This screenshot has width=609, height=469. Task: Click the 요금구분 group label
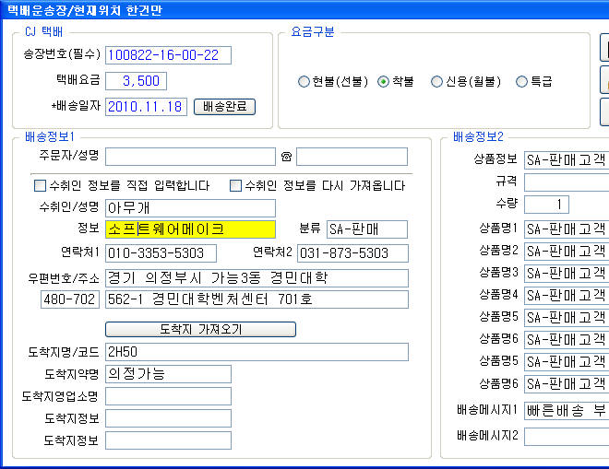313,32
